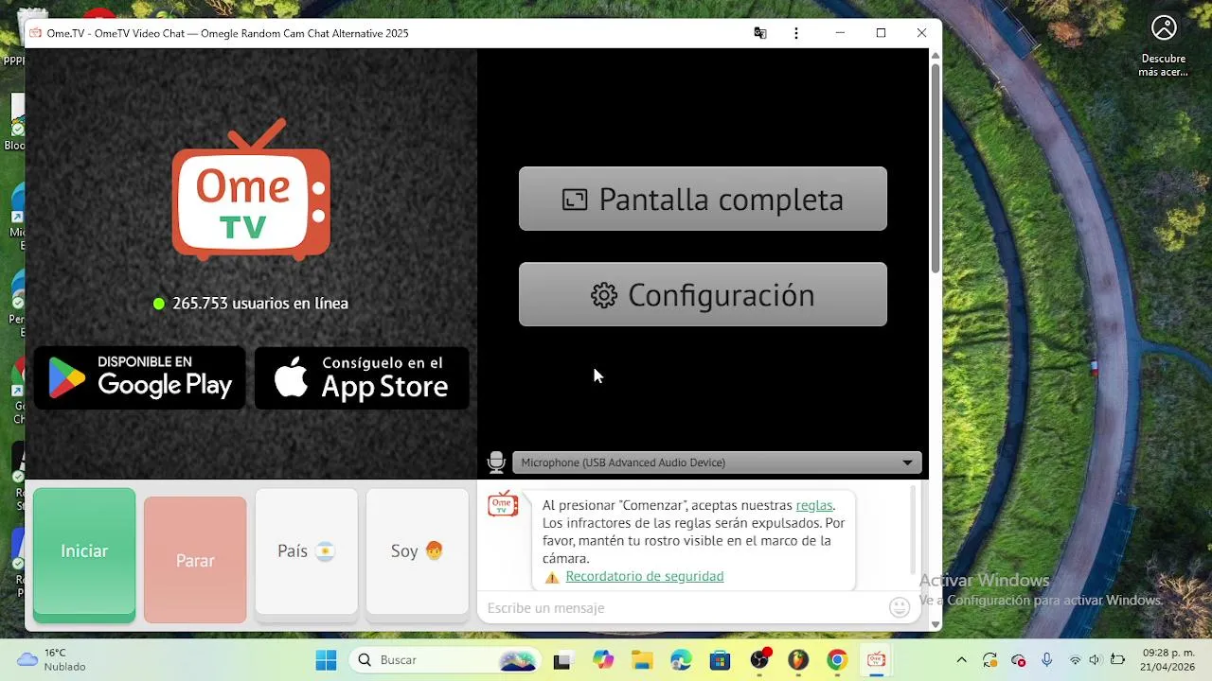The image size is (1212, 681).
Task: Click the warning triangle icon in chat
Action: [552, 577]
